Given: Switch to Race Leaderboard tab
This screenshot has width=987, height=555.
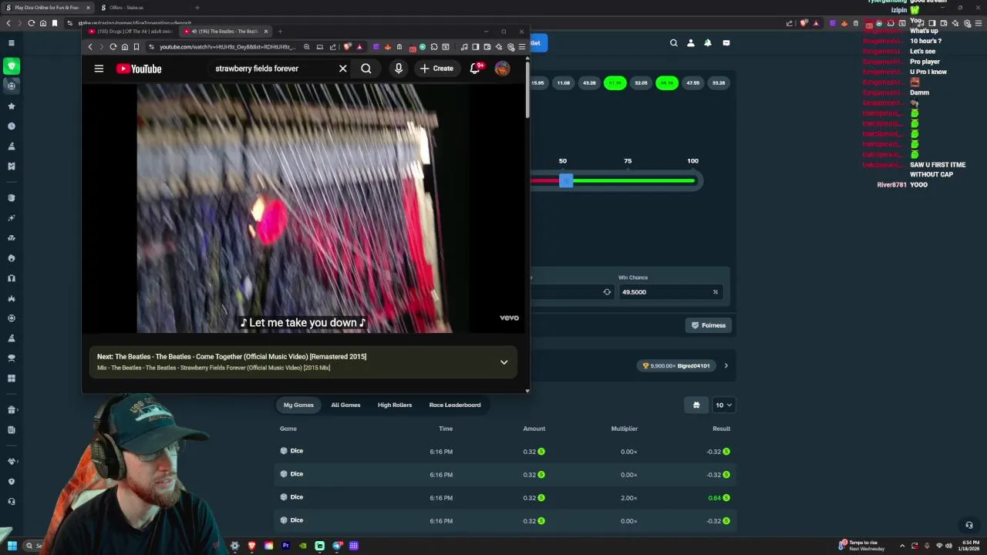Looking at the screenshot, I should [455, 405].
